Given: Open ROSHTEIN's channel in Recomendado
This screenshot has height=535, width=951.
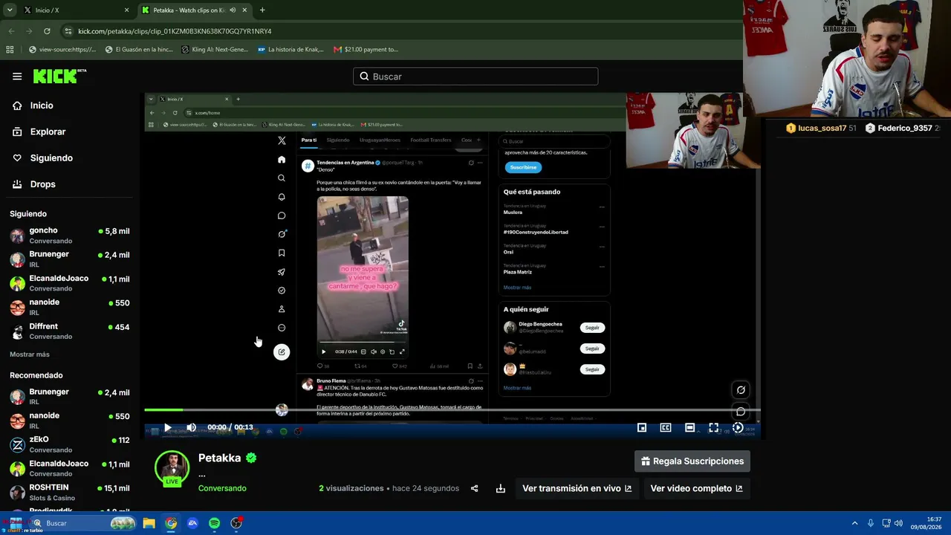Looking at the screenshot, I should (x=70, y=493).
